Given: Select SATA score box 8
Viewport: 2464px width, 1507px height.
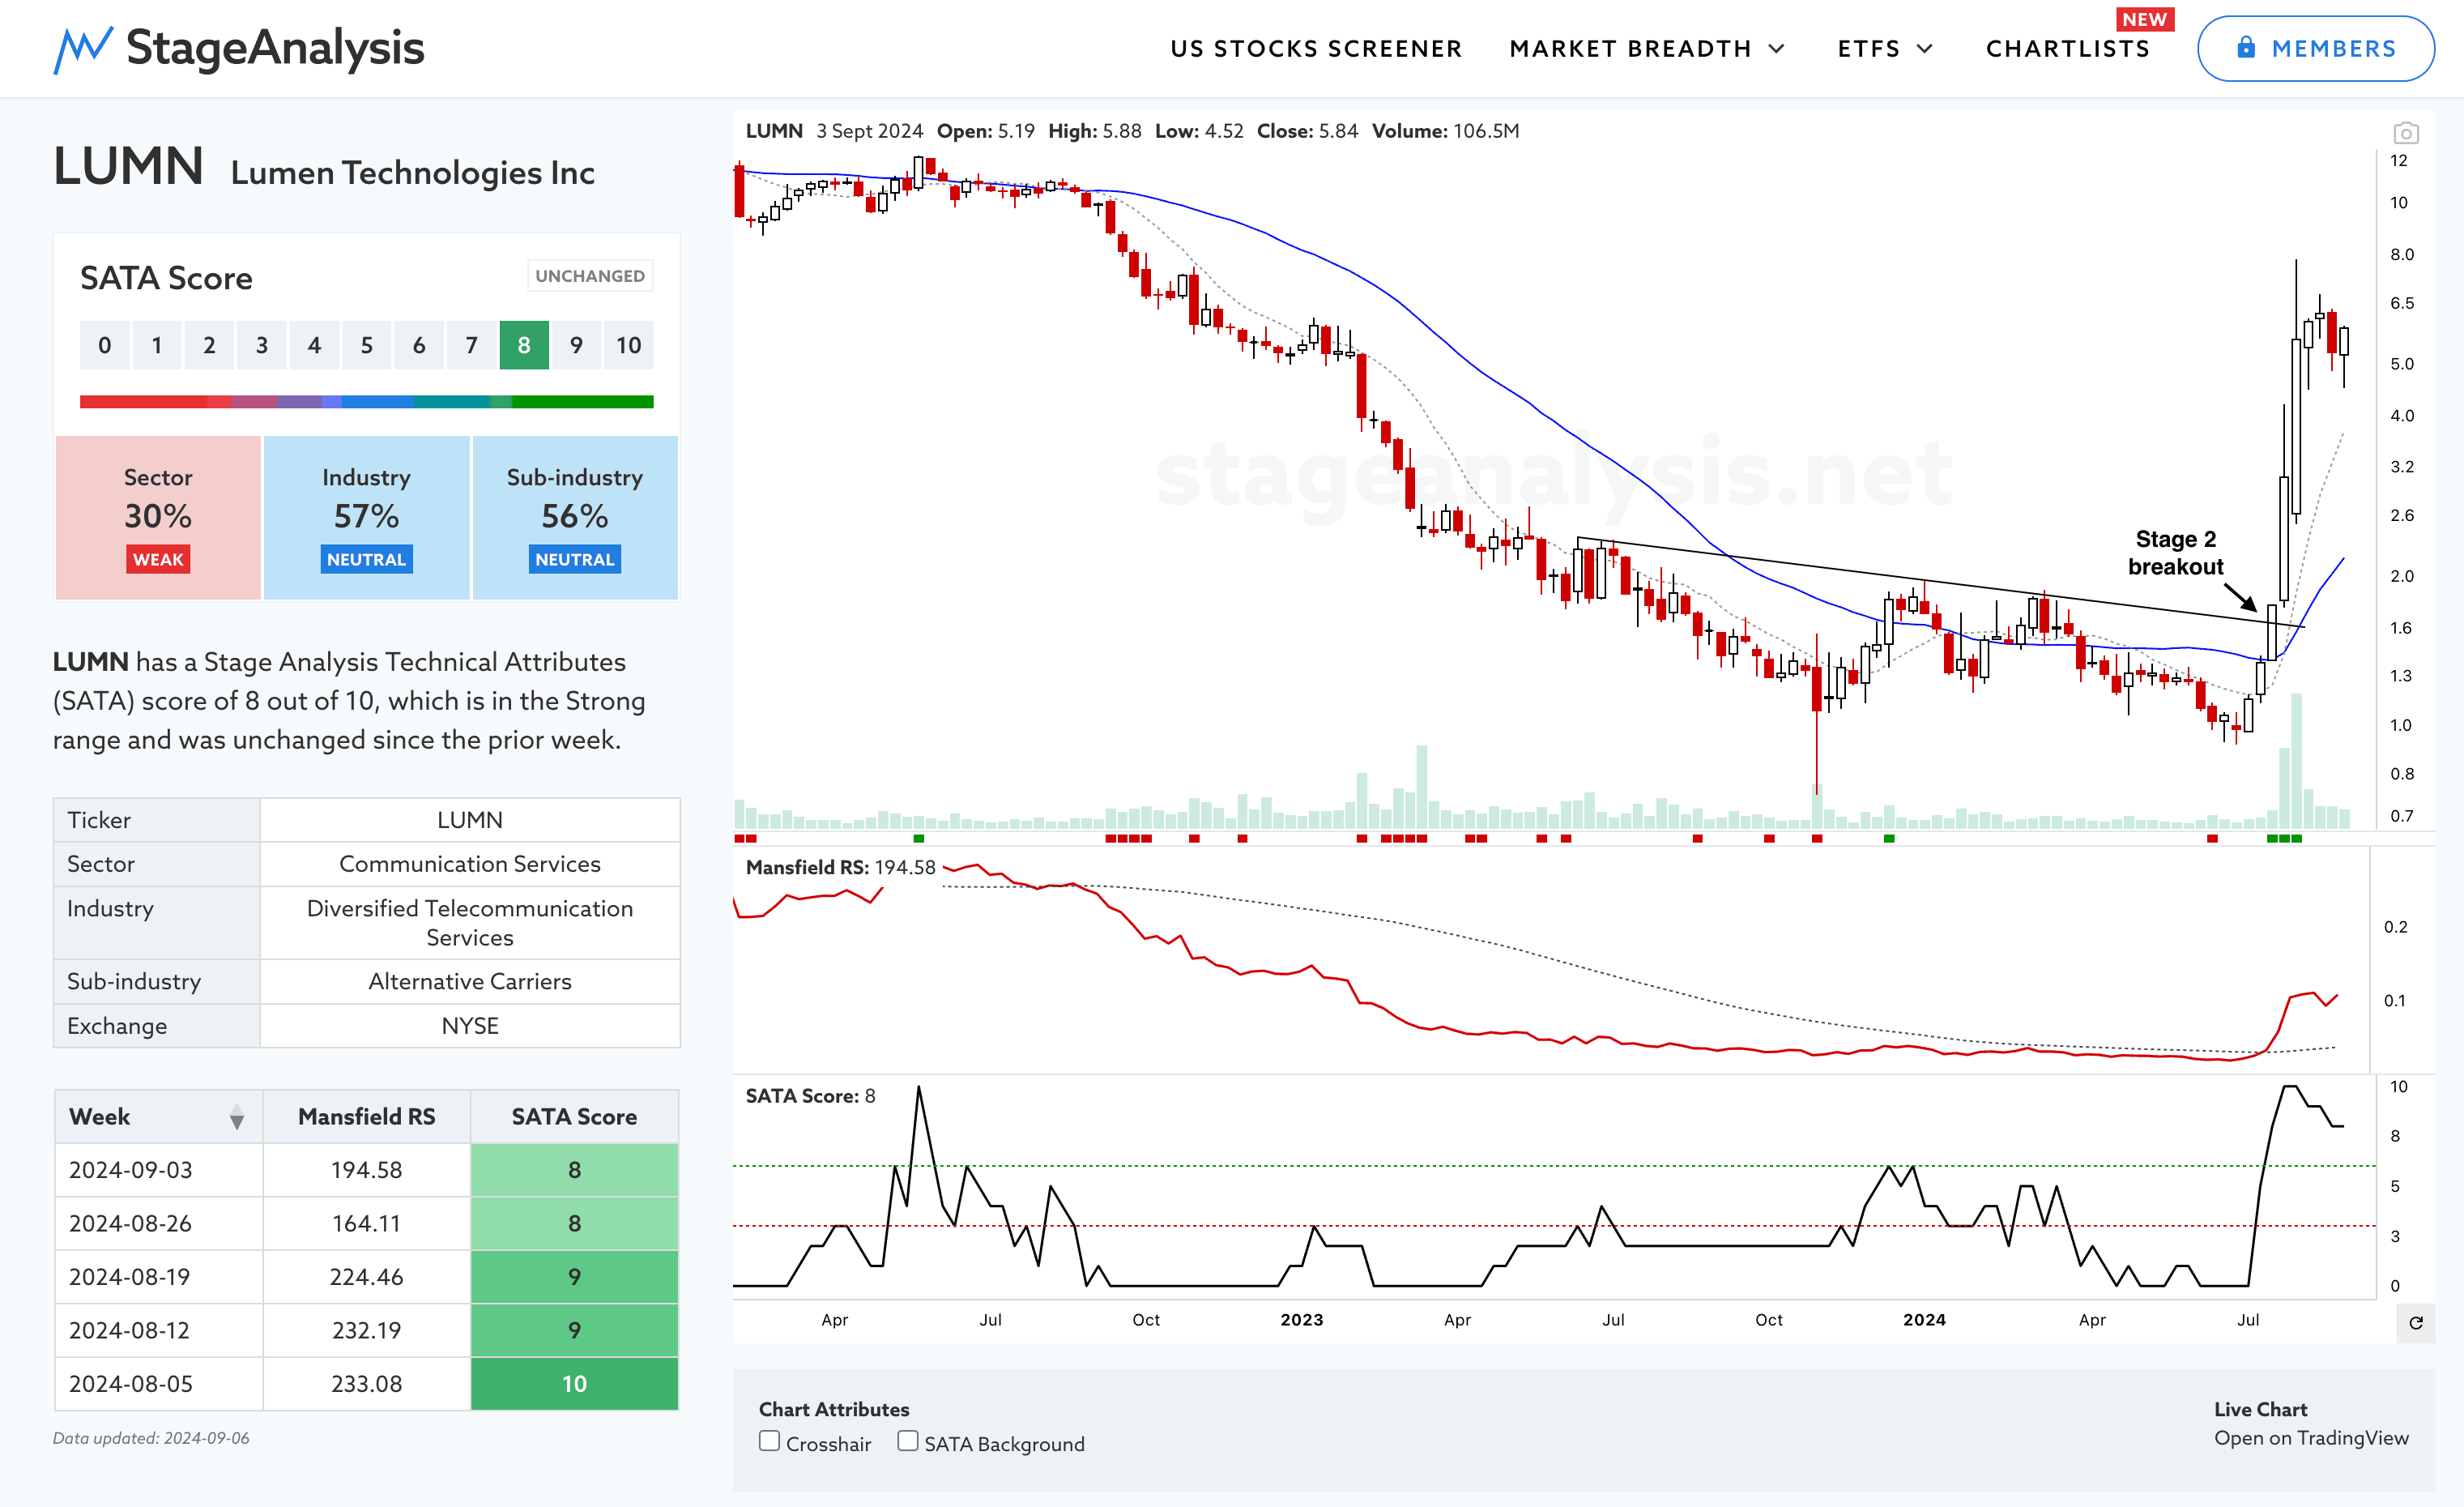Looking at the screenshot, I should [524, 345].
